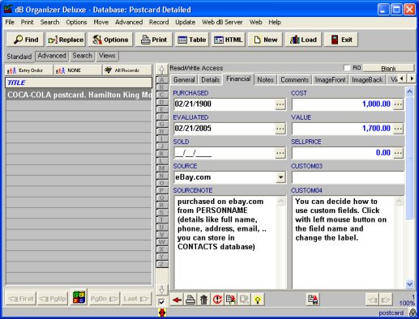The image size is (419, 319).
Task: Open the Advanced menu
Action: [129, 22]
